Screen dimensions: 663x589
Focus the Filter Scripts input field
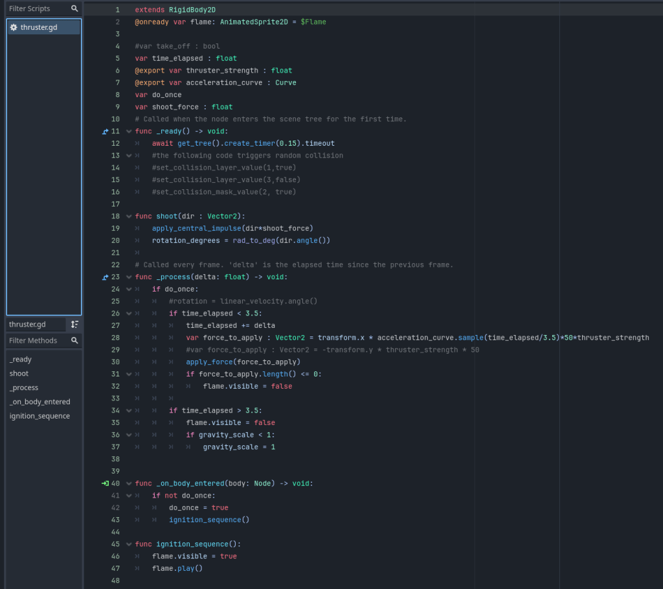pyautogui.click(x=36, y=9)
